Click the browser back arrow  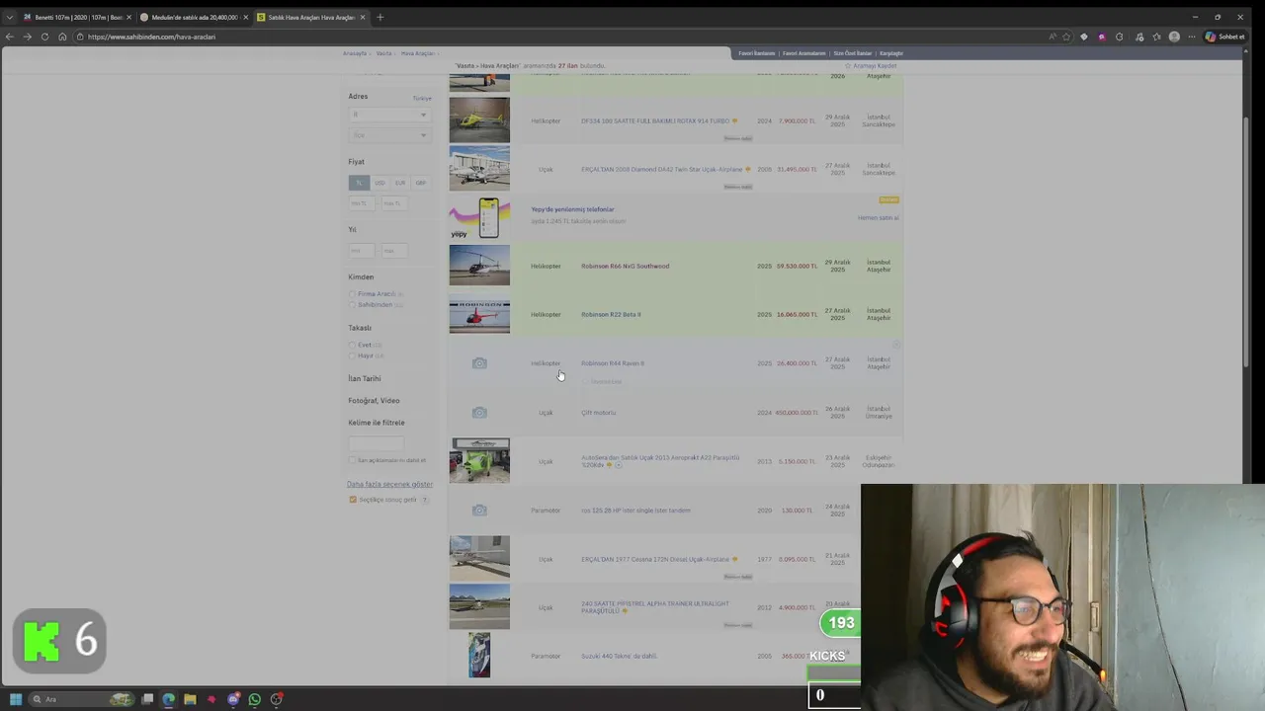(x=10, y=37)
